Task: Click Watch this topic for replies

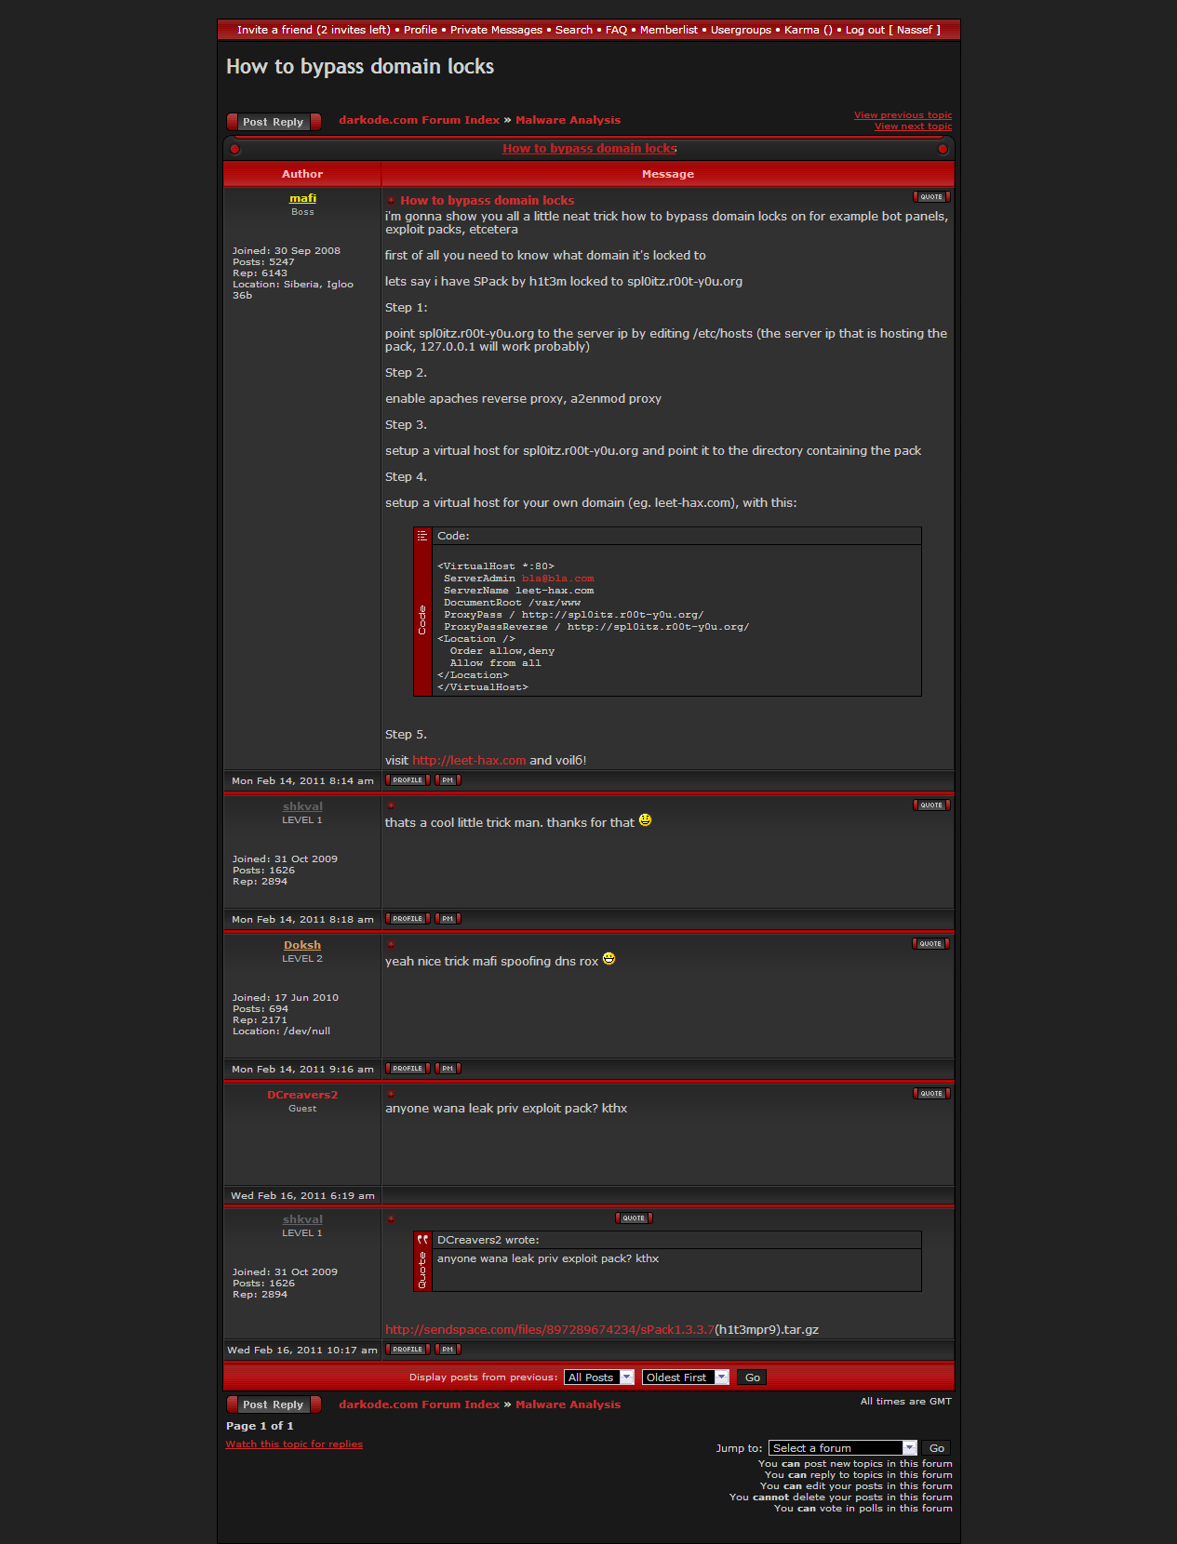Action: coord(294,1444)
